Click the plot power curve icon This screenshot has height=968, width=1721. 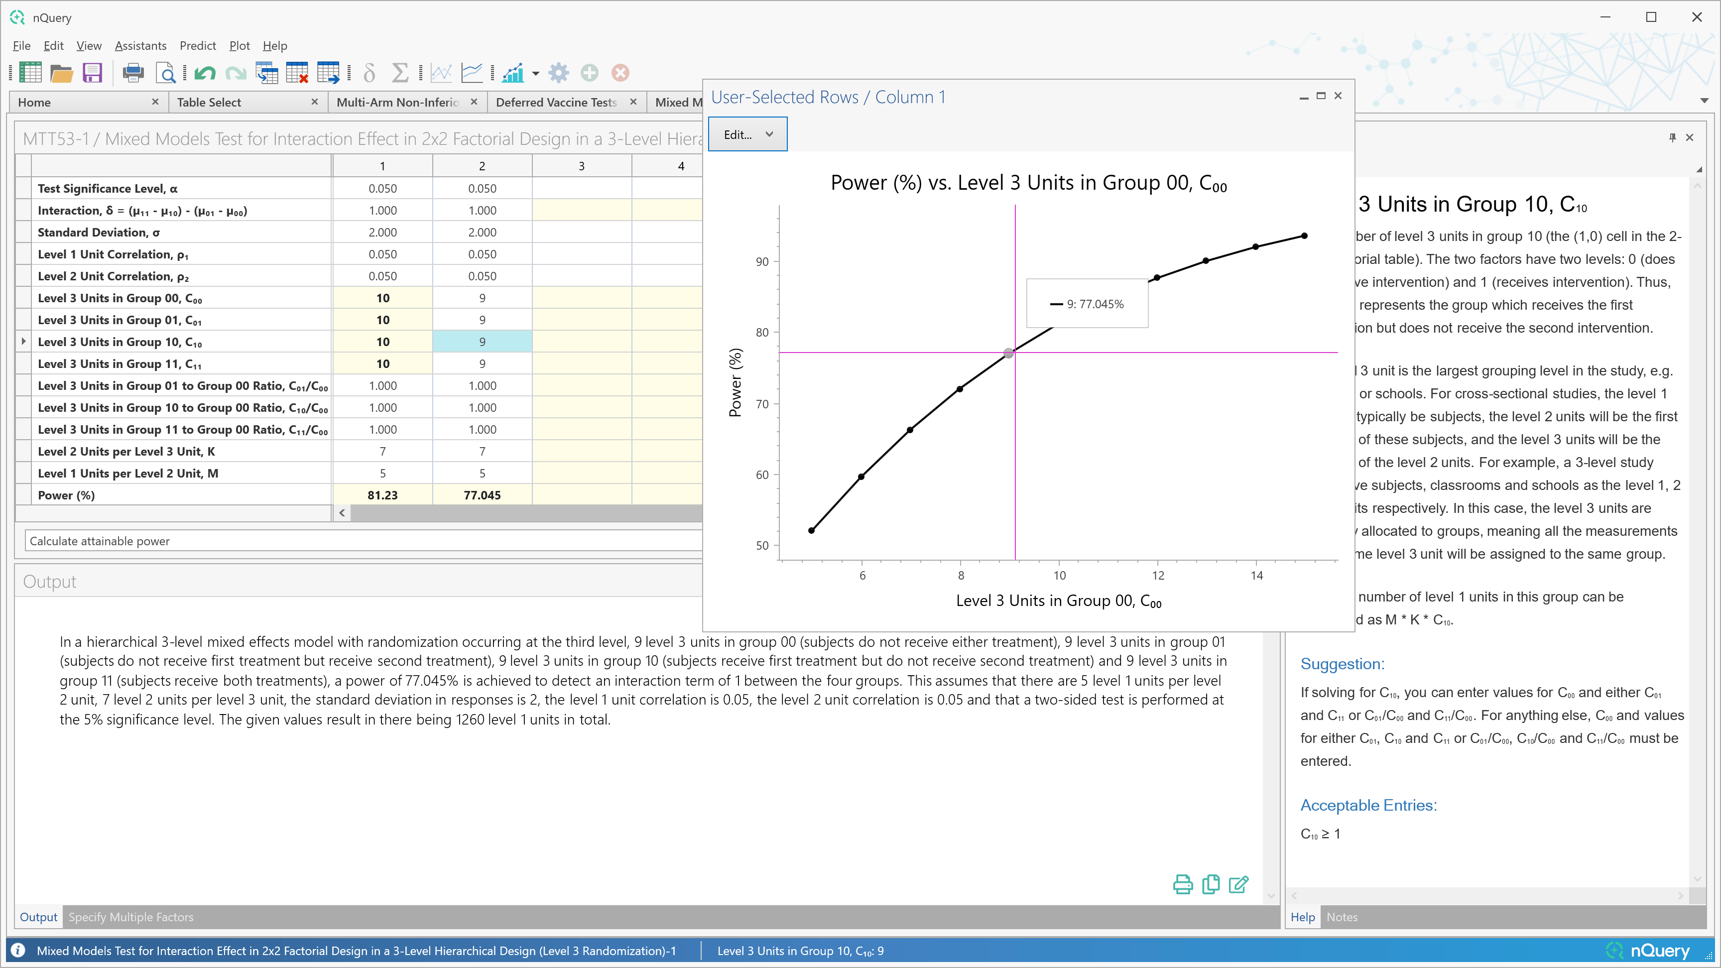tap(472, 72)
